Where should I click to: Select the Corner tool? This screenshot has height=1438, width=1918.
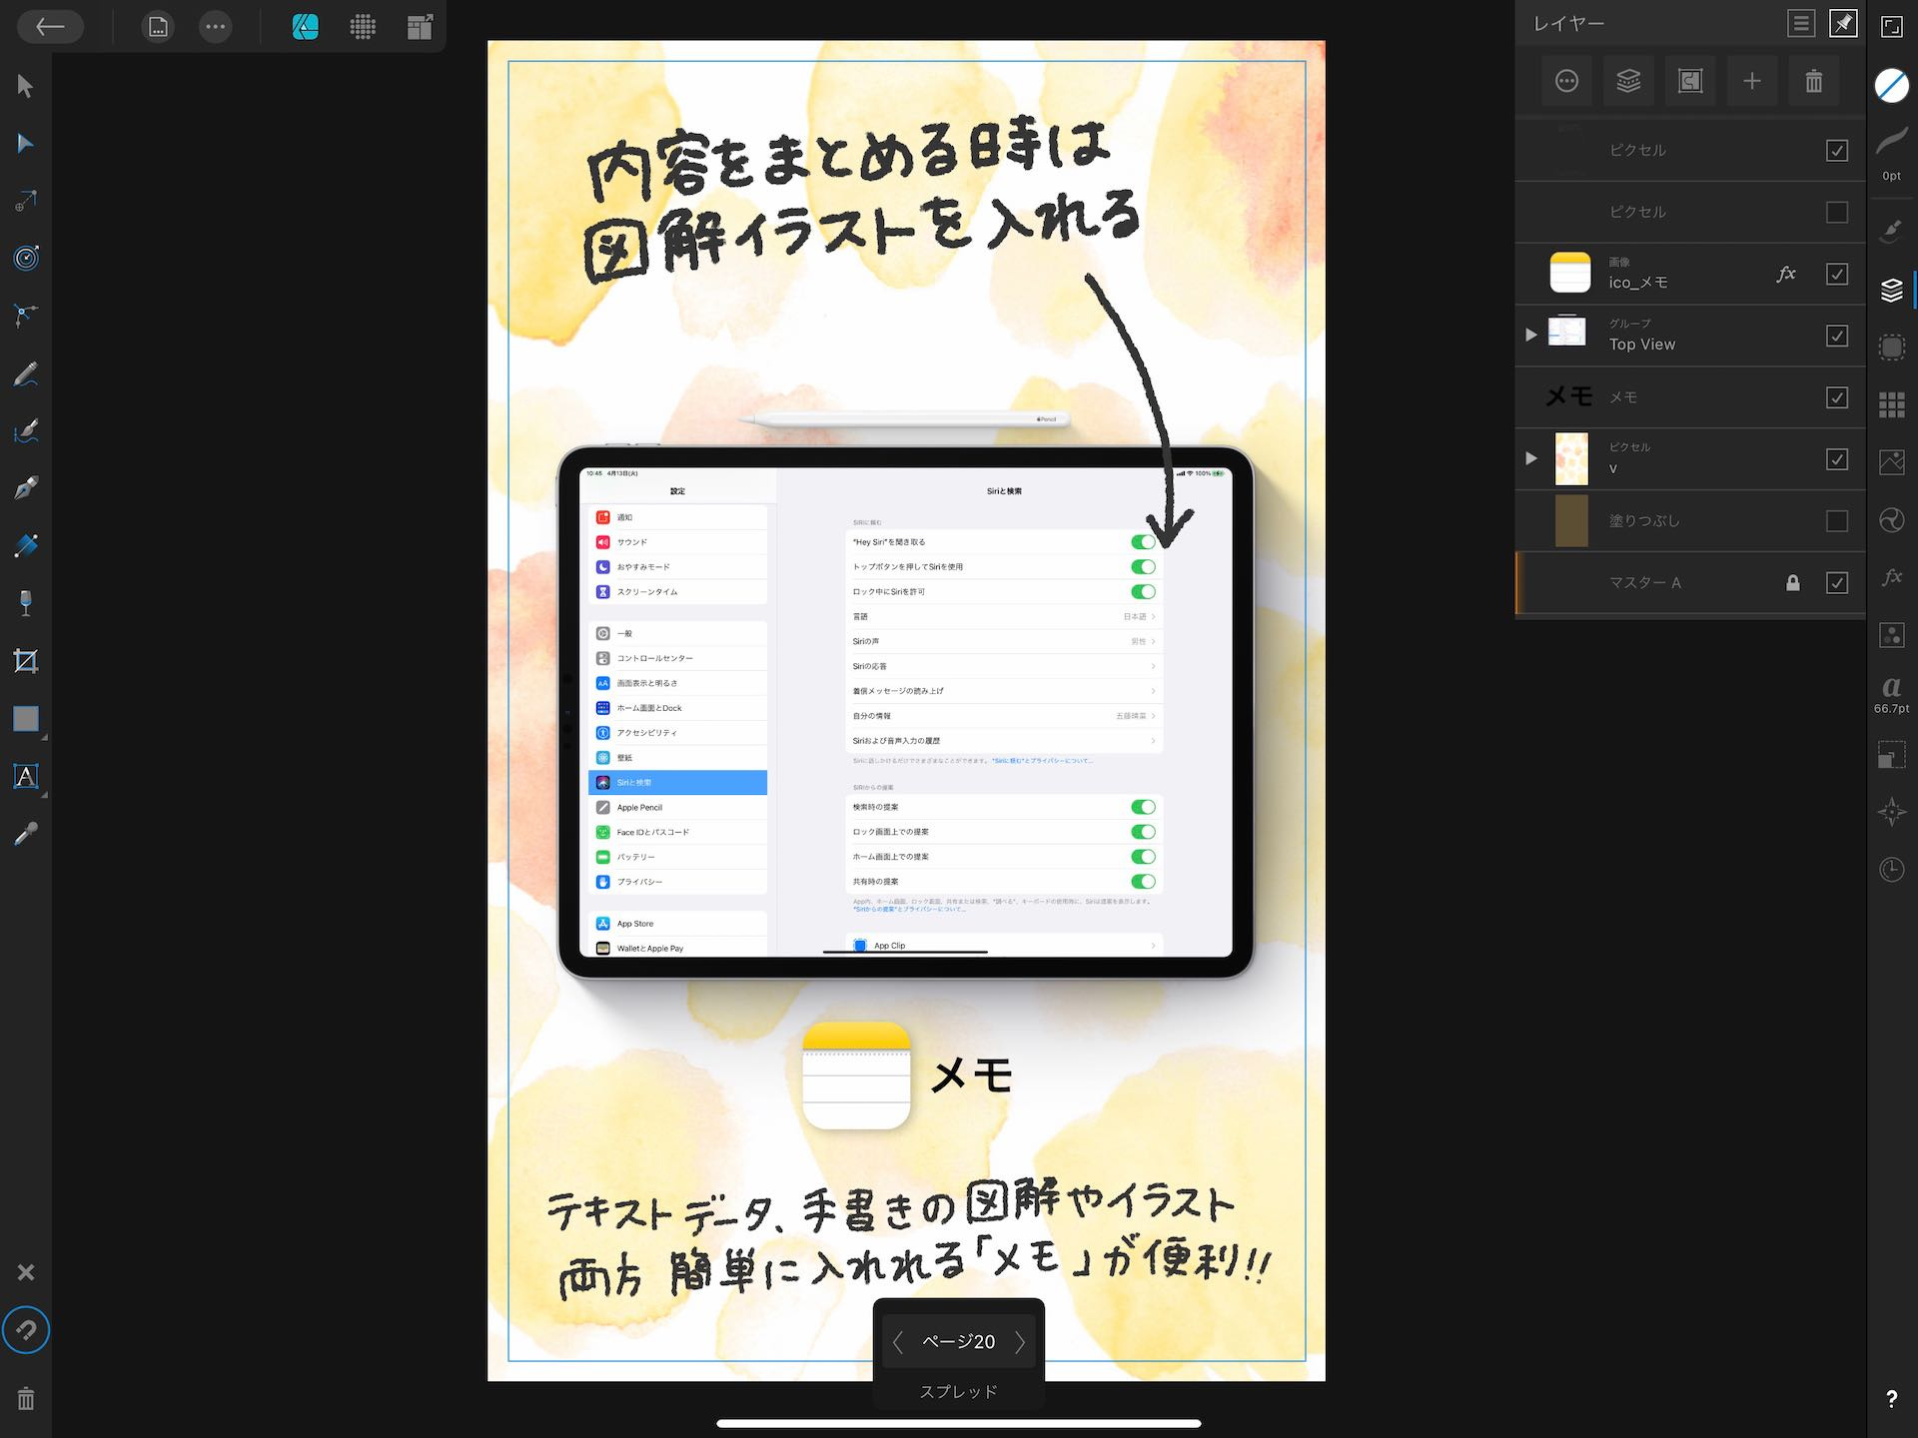tap(26, 316)
